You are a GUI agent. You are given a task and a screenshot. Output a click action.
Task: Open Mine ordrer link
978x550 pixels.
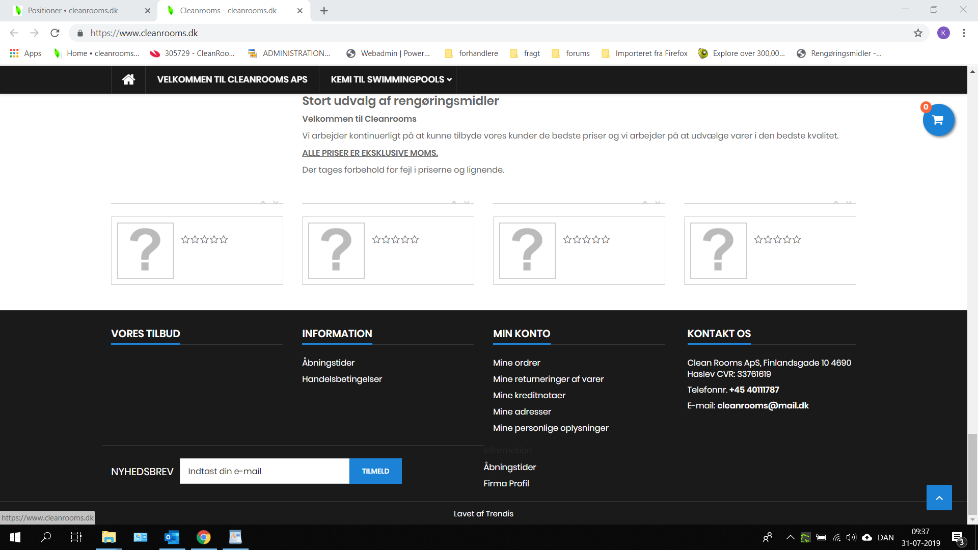pyautogui.click(x=517, y=363)
